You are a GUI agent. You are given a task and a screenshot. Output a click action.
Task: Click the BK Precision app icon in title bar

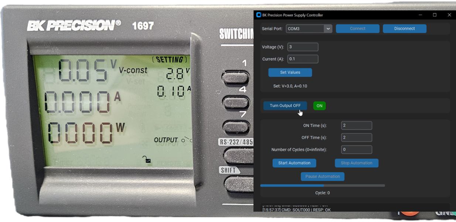(259, 15)
